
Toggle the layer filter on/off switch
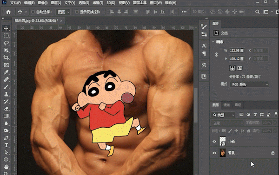pos(276,114)
